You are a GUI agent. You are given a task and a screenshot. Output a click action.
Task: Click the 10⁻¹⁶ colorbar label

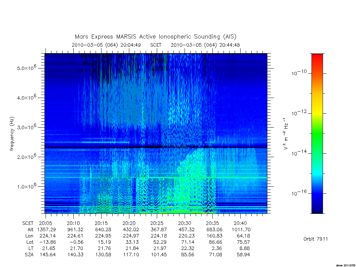[x=299, y=193]
